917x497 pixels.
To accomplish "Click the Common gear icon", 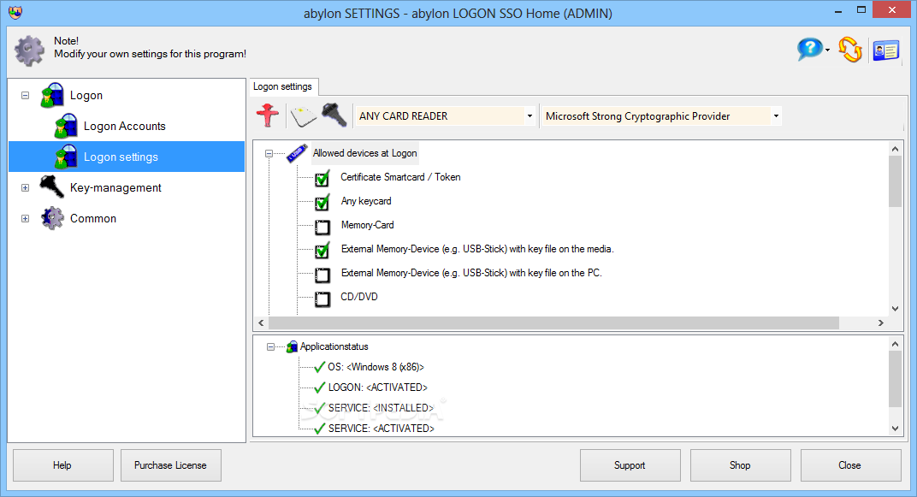I will pos(52,218).
